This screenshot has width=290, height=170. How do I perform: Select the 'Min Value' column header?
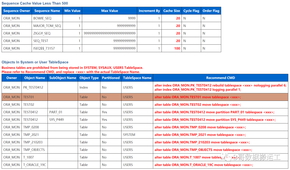coord(72,11)
